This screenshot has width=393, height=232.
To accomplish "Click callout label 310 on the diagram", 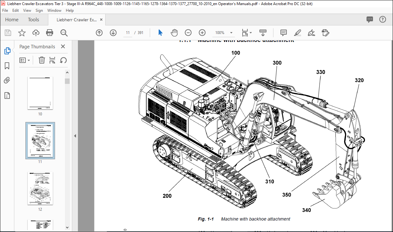I will 270,182.
